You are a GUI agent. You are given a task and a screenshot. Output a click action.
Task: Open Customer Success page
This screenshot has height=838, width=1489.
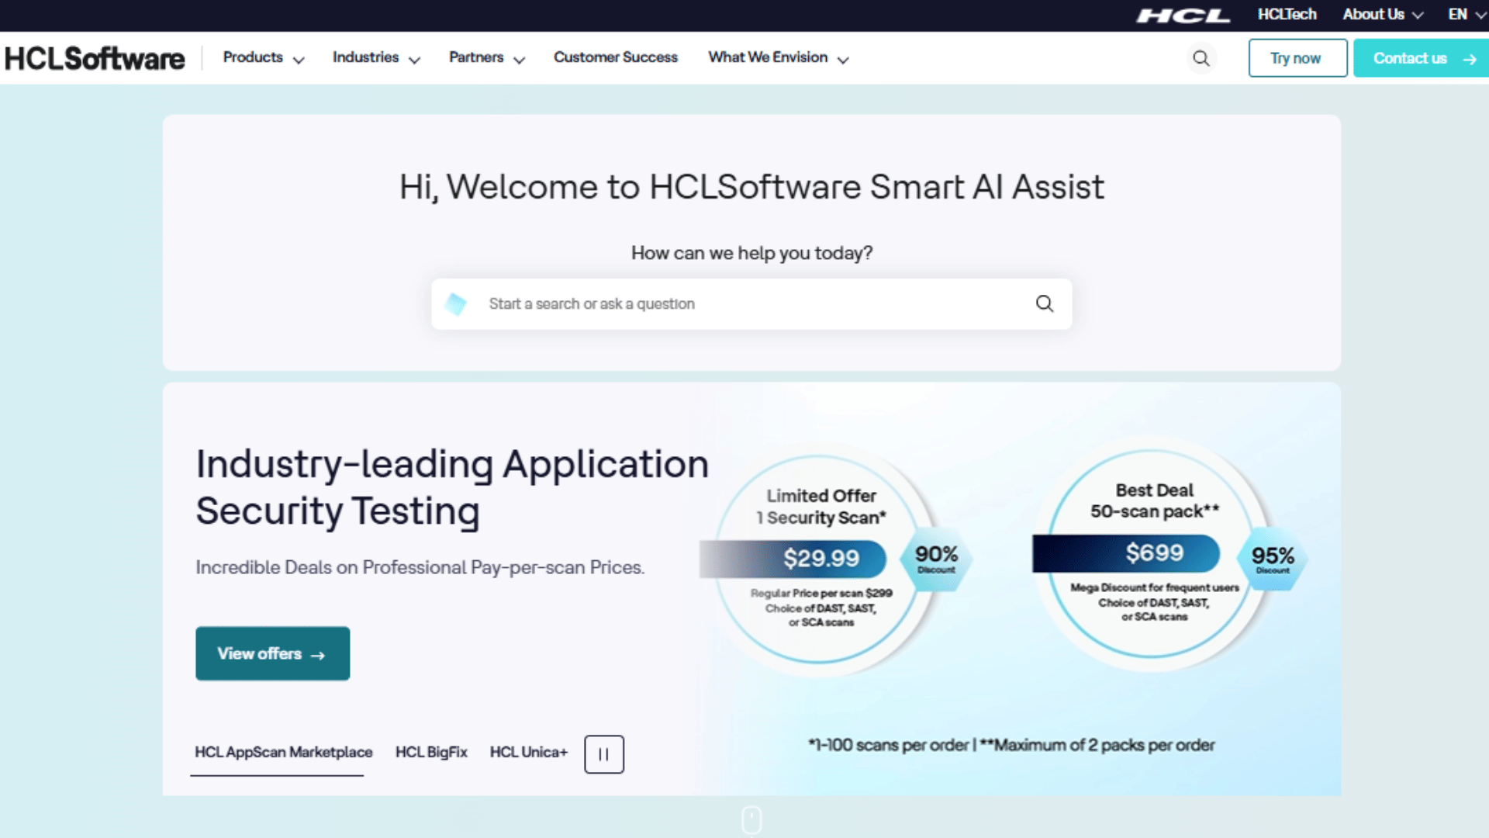point(616,57)
